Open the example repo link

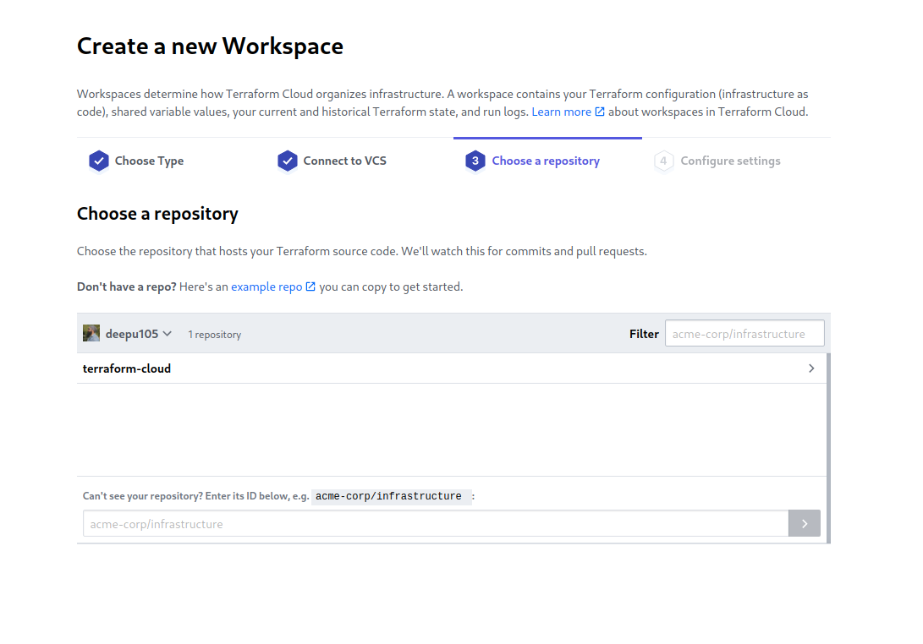click(x=266, y=287)
